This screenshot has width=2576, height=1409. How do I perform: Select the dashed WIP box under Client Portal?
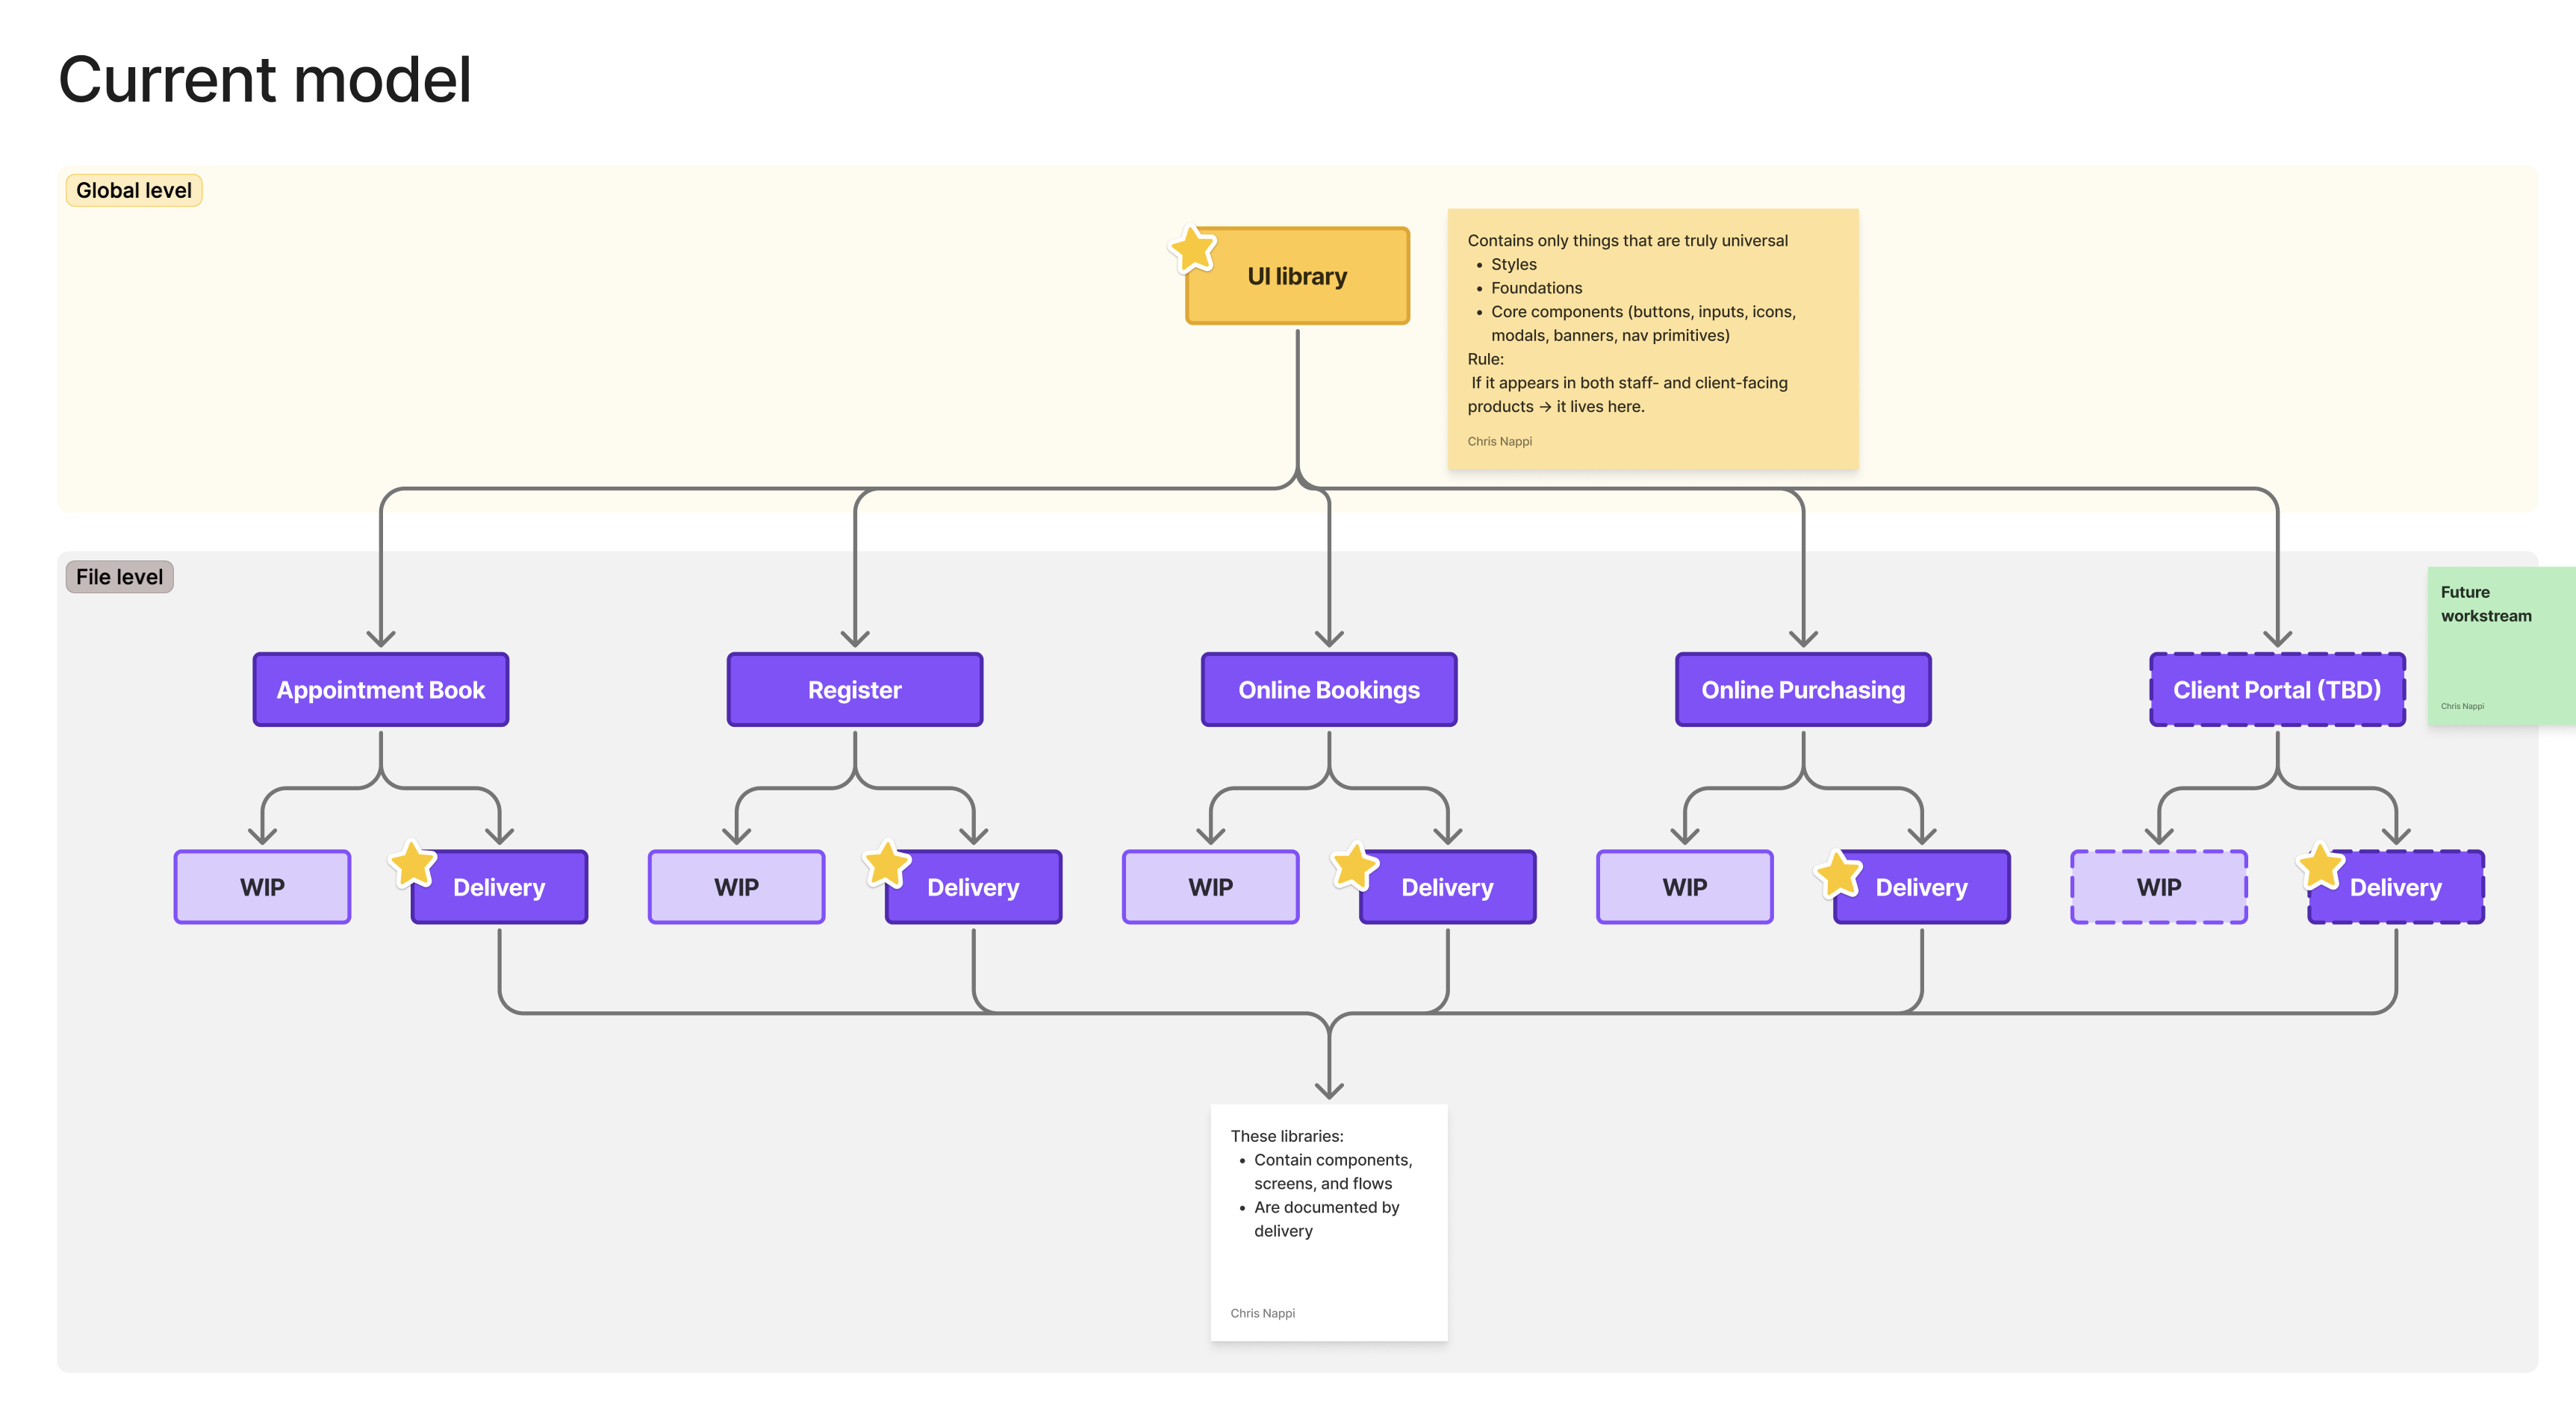click(x=2158, y=887)
